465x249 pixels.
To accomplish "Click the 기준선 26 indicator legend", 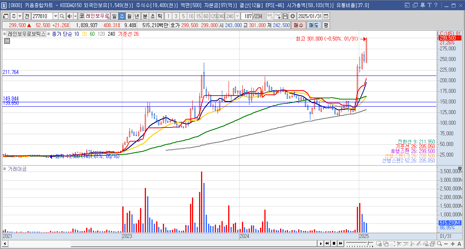I will [128, 34].
